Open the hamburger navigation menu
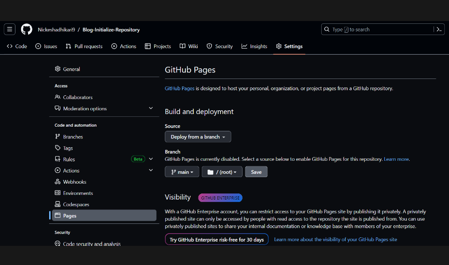 (x=9, y=29)
